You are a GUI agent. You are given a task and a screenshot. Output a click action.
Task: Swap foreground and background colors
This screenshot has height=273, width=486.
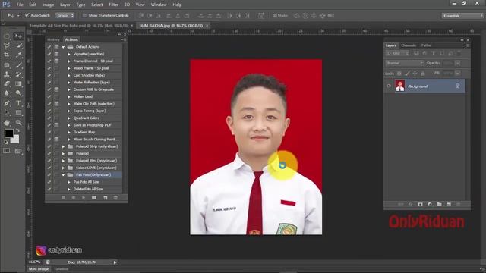click(17, 131)
